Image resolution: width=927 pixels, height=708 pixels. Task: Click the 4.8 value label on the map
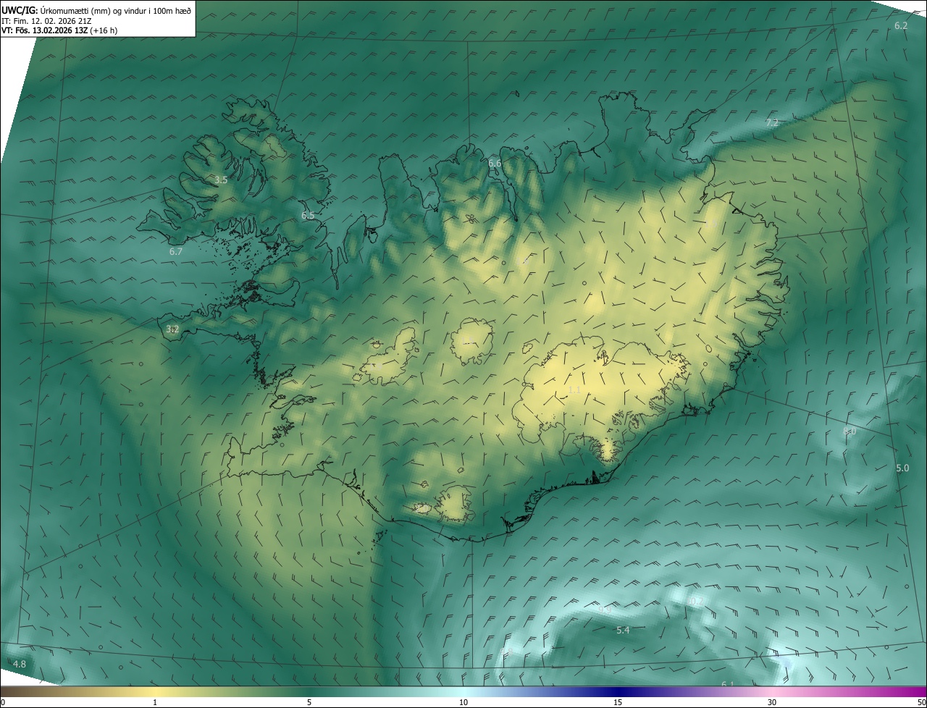click(20, 665)
